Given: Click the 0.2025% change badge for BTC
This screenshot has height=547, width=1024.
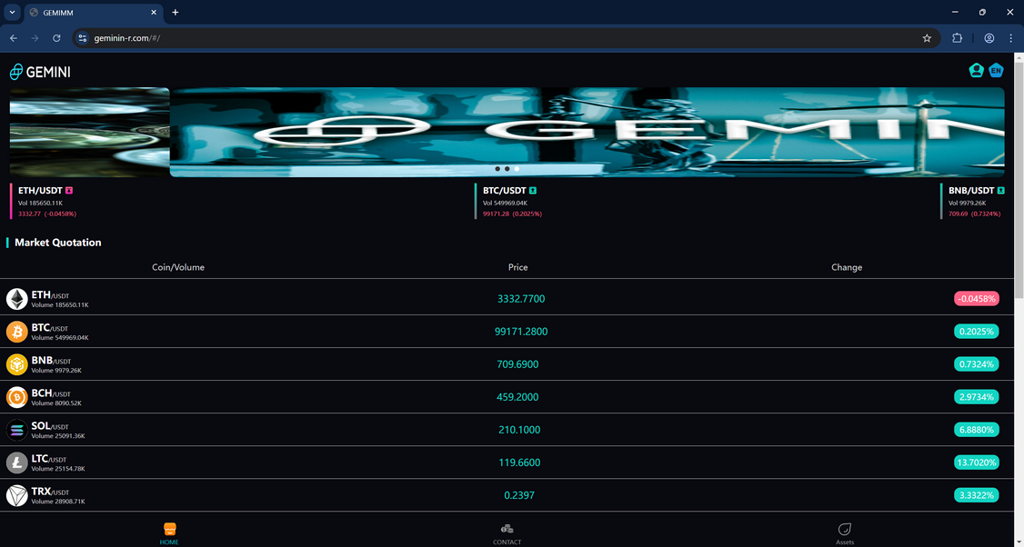Looking at the screenshot, I should (x=977, y=332).
